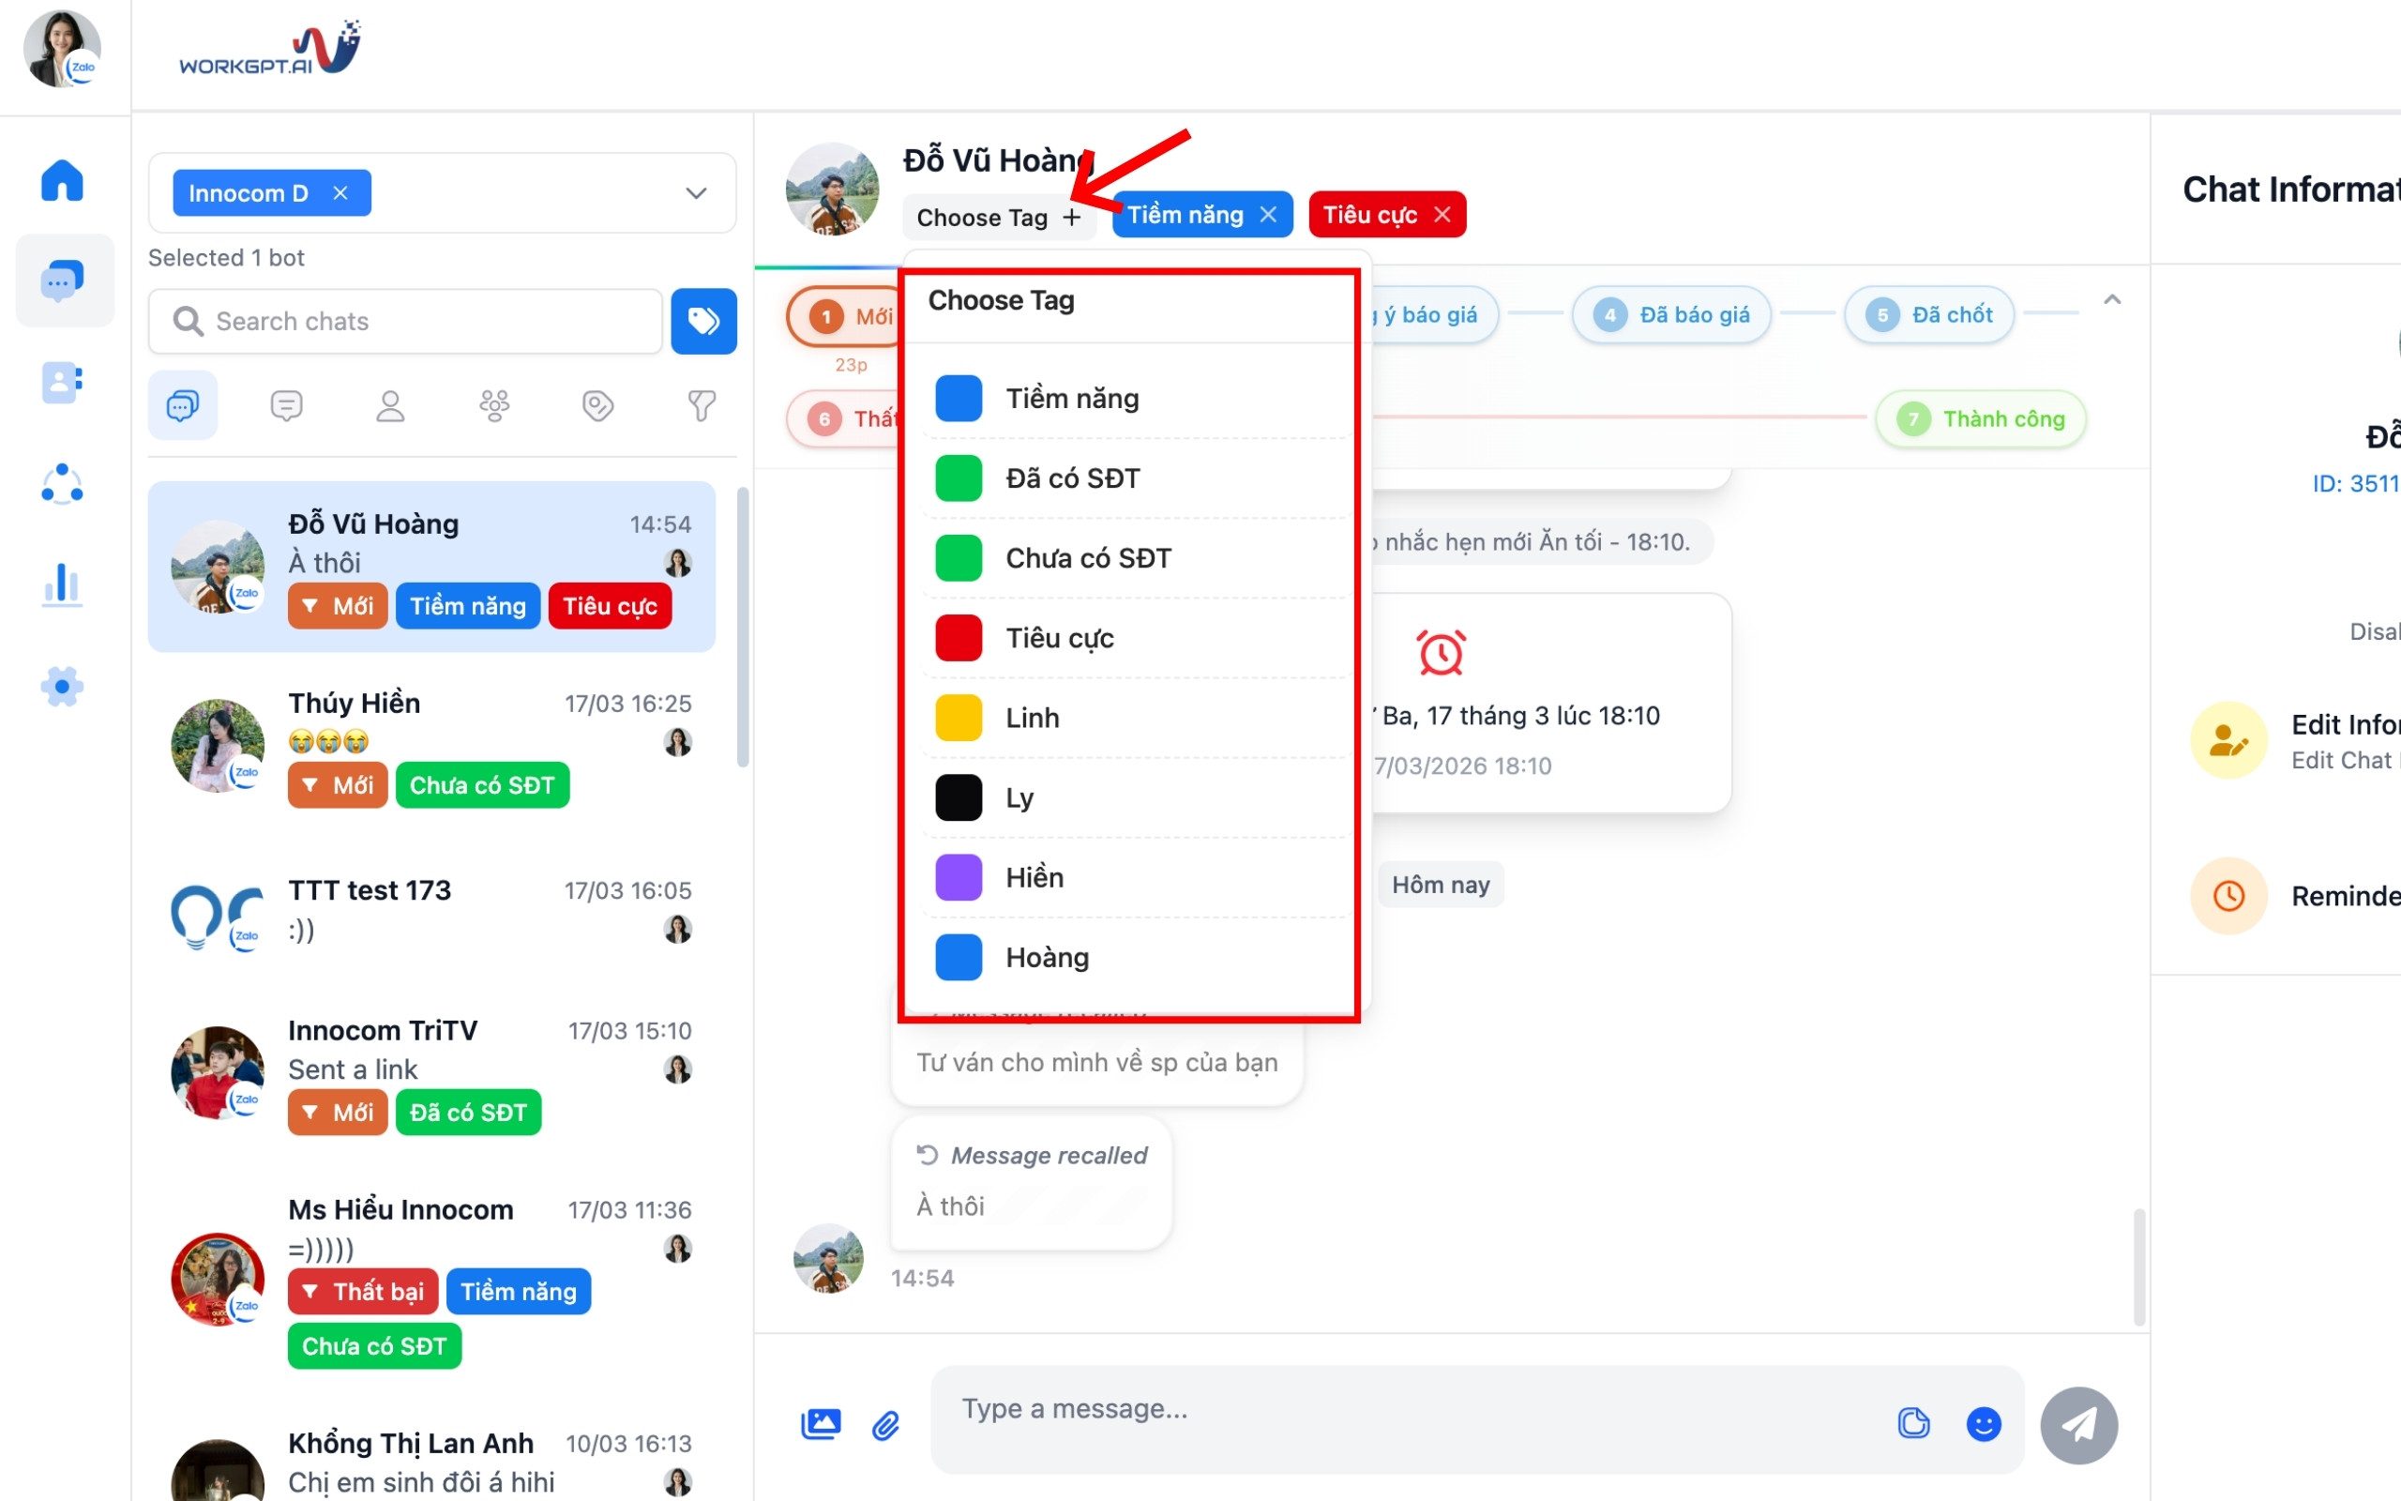Click the paperclip attach file icon
This screenshot has width=2401, height=1501.
point(885,1426)
